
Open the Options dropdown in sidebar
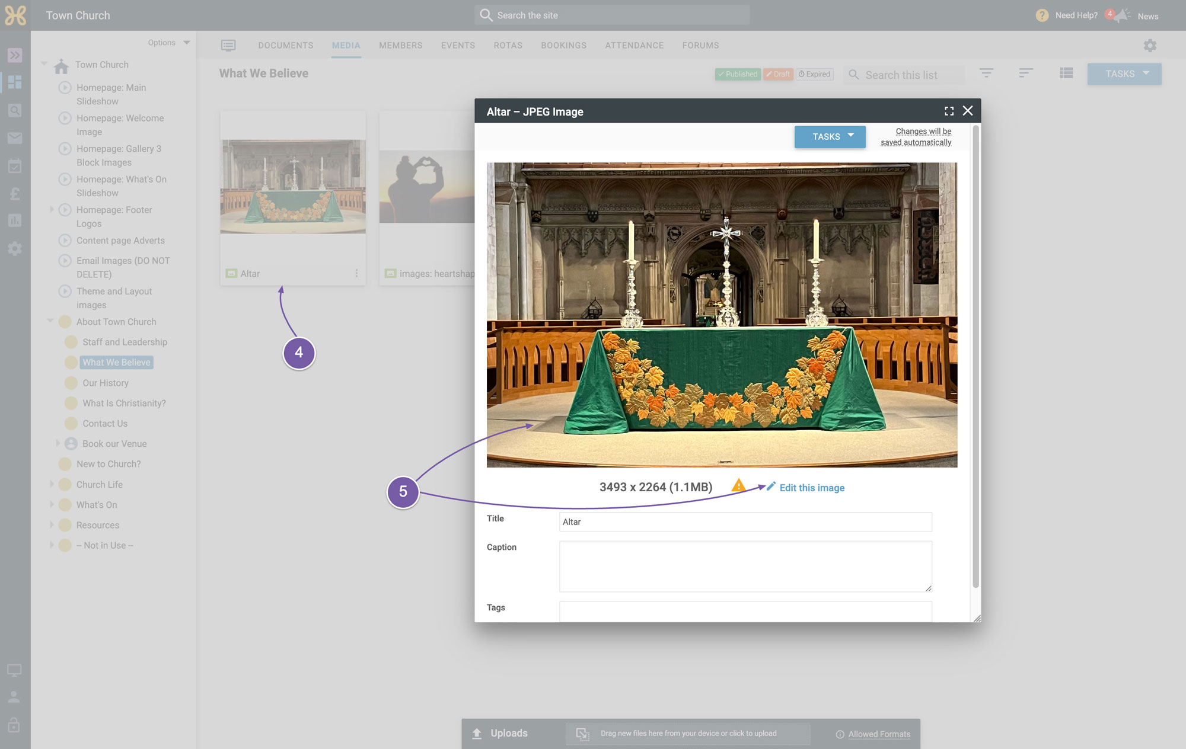[x=169, y=43]
